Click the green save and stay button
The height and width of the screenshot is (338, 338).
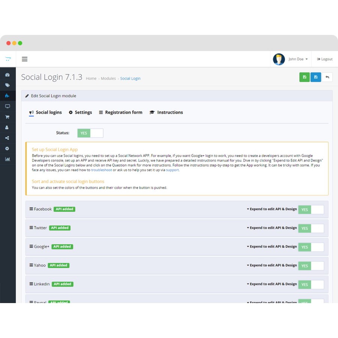click(304, 77)
